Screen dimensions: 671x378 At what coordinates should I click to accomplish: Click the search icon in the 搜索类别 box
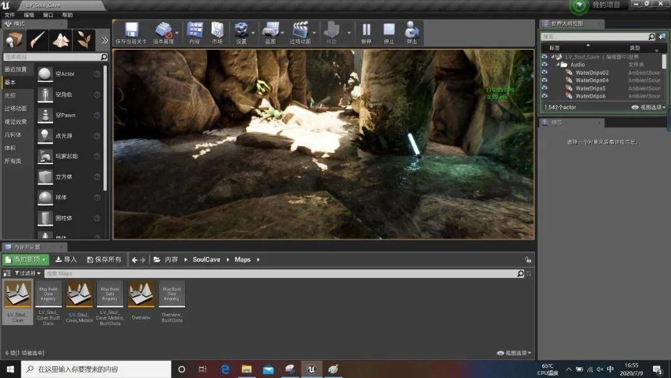(104, 57)
